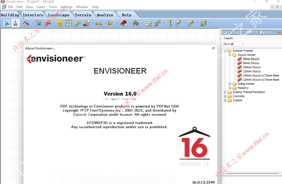Open the Show all catalog filter dropdown
Image resolution: width=282 pixels, height=184 pixels.
[x=234, y=44]
